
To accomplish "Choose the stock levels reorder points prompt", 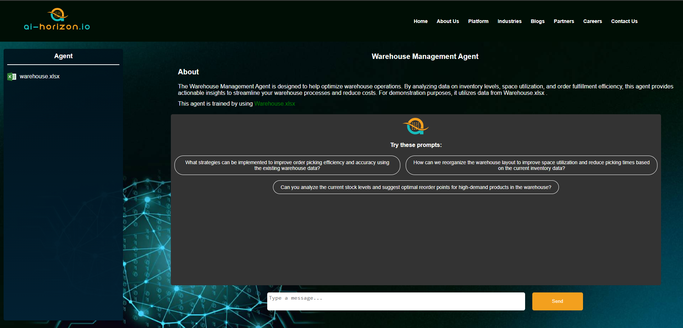I will click(416, 187).
